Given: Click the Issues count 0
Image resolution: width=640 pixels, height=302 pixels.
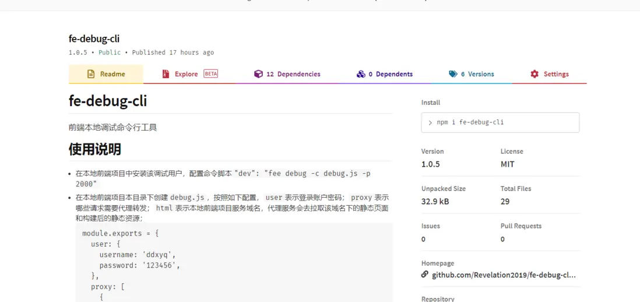Looking at the screenshot, I should (x=423, y=239).
